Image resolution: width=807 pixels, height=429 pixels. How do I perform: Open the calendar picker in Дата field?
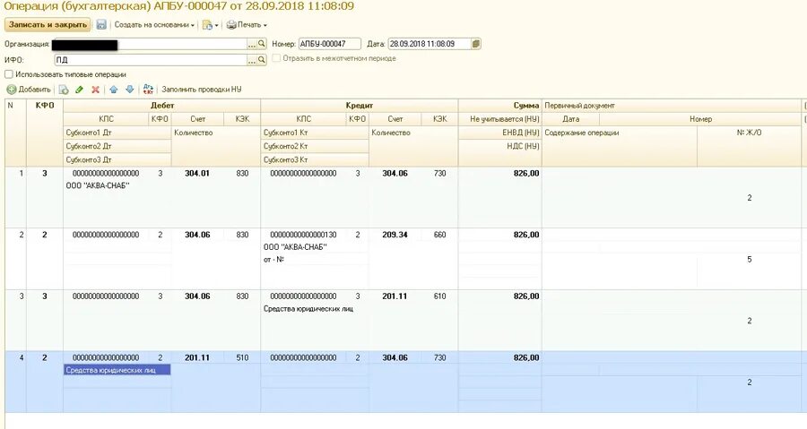[x=476, y=44]
